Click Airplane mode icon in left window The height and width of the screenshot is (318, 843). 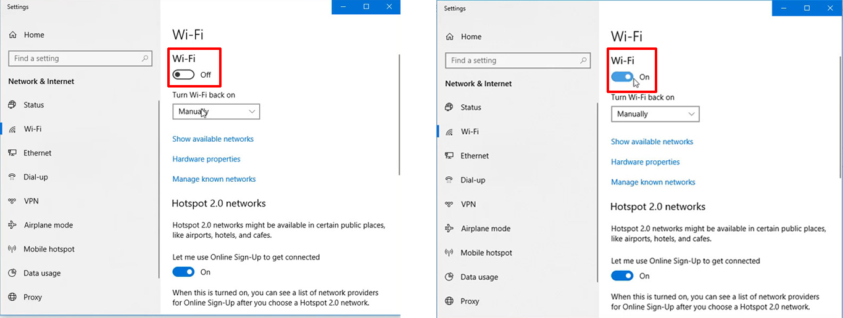point(12,225)
